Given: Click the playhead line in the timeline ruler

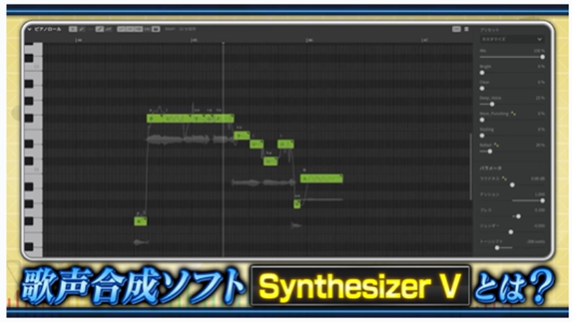Looking at the screenshot, I should pos(223,41).
